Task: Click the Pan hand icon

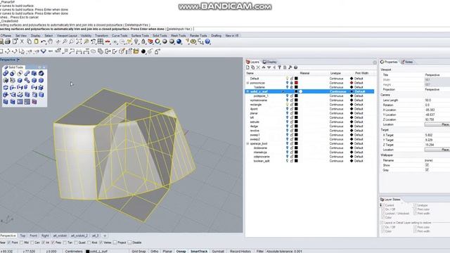Action: [x=51, y=42]
